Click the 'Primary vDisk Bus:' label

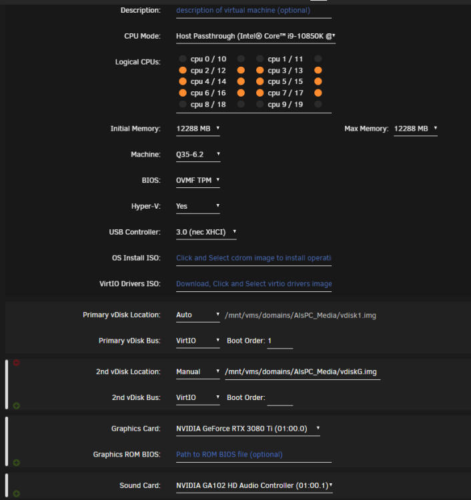(x=129, y=341)
